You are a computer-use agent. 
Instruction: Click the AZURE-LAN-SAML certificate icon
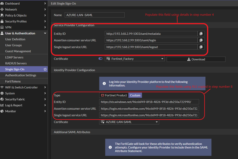[103, 122]
